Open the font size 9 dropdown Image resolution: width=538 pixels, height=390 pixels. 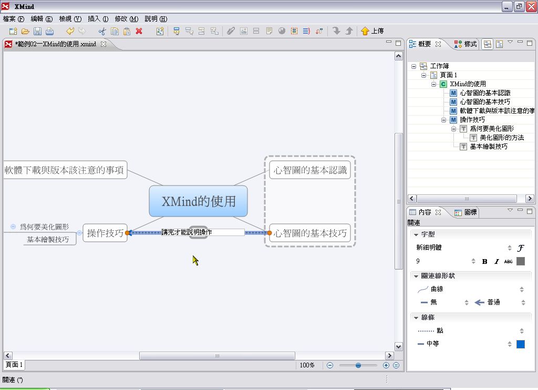(x=473, y=261)
